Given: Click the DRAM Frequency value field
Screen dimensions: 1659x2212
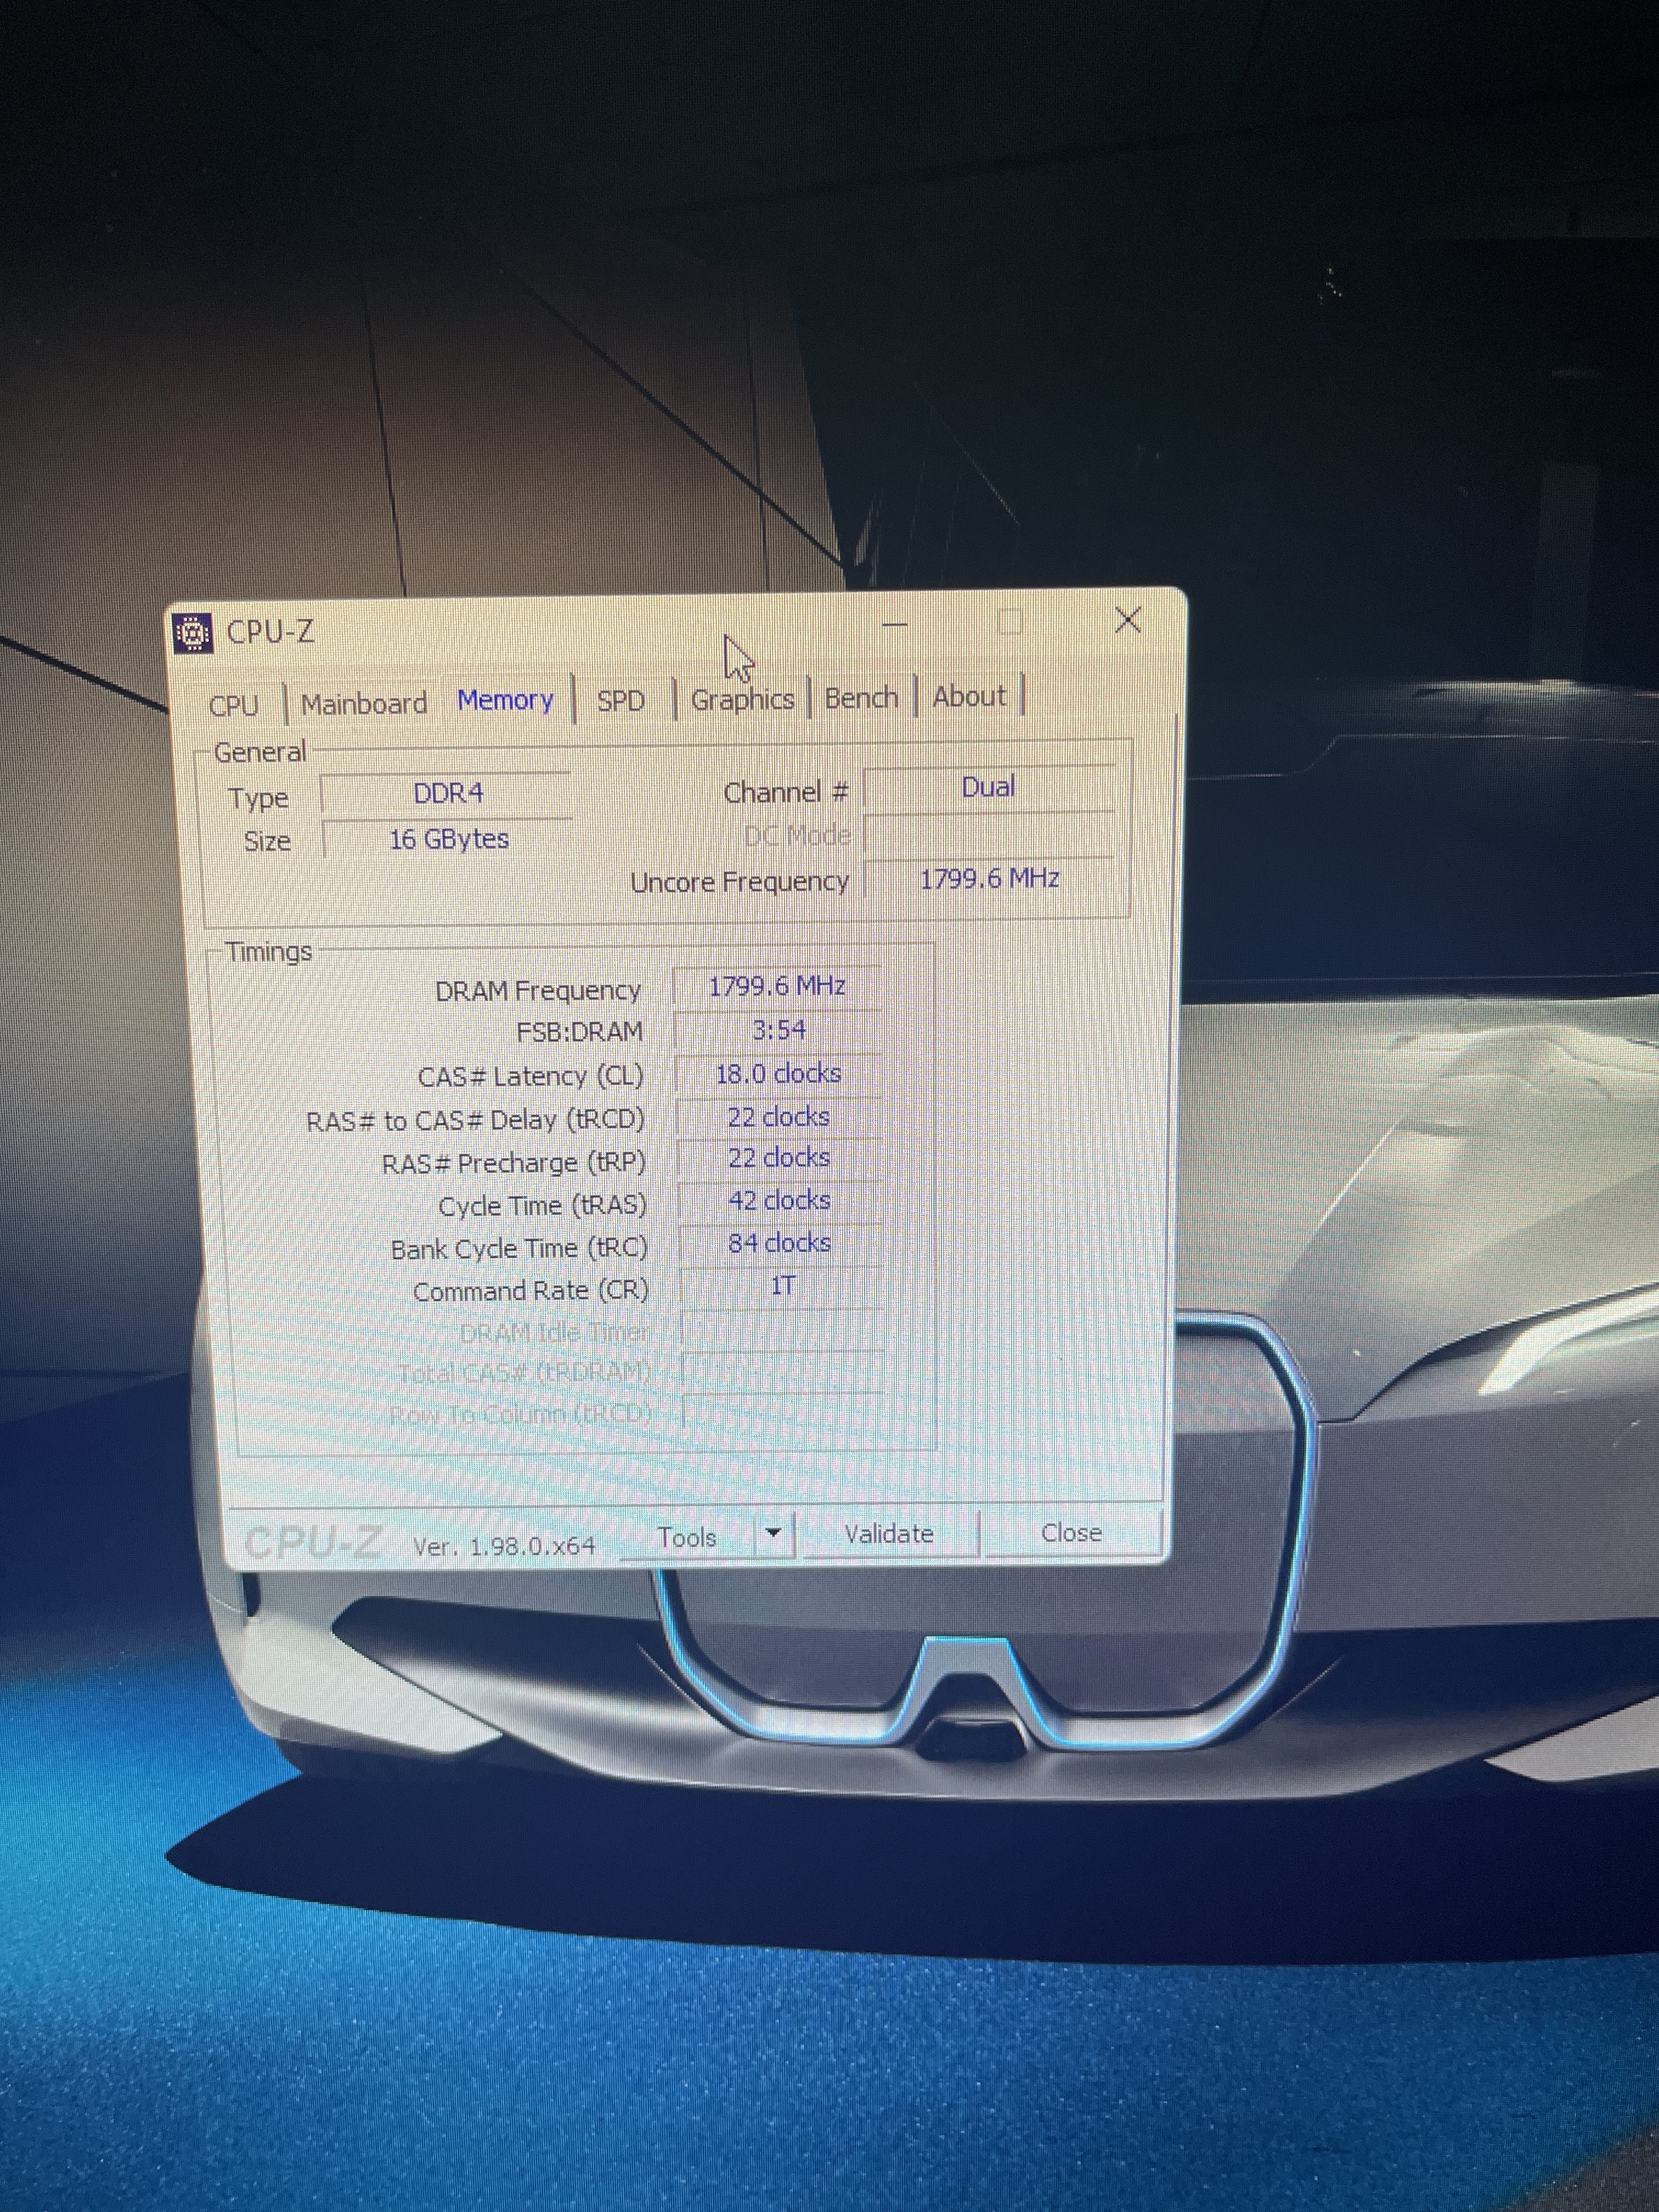Looking at the screenshot, I should coord(777,986).
